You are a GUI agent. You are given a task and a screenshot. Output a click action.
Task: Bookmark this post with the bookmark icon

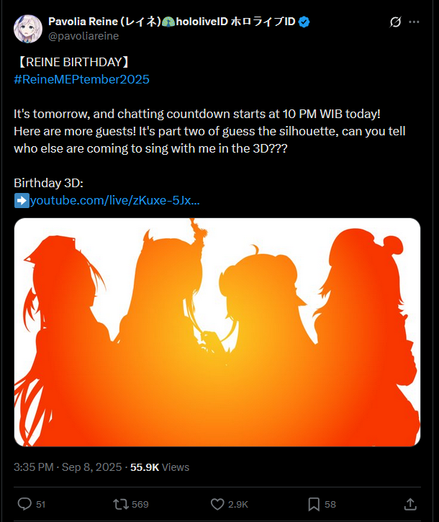click(314, 504)
